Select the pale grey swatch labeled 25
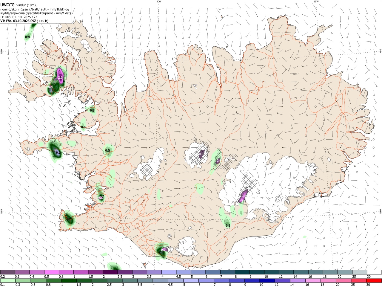 click(360, 272)
